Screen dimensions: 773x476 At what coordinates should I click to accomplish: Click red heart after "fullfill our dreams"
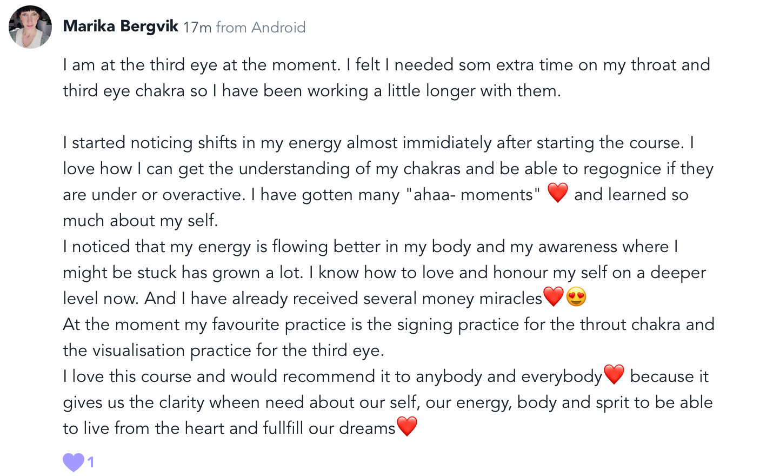coord(407,426)
